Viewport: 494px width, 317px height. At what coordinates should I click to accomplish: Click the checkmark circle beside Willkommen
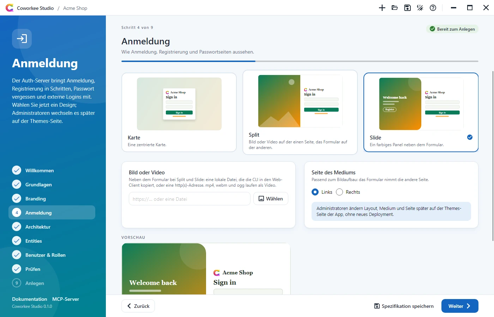point(17,170)
